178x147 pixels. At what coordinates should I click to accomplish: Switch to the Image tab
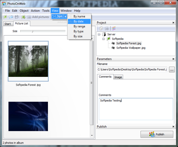pyautogui.click(x=118, y=77)
